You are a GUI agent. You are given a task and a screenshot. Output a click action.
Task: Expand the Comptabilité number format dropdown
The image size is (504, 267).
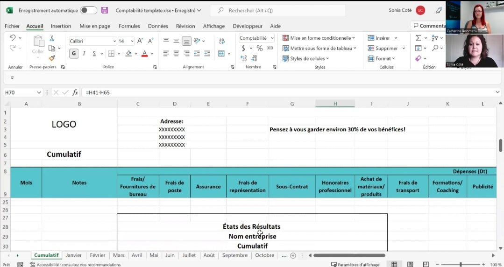pos(271,38)
